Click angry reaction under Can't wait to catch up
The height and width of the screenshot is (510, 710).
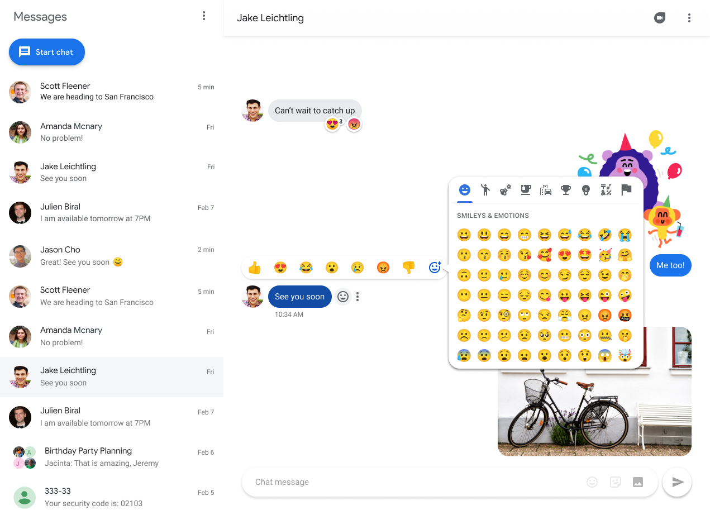pos(354,124)
